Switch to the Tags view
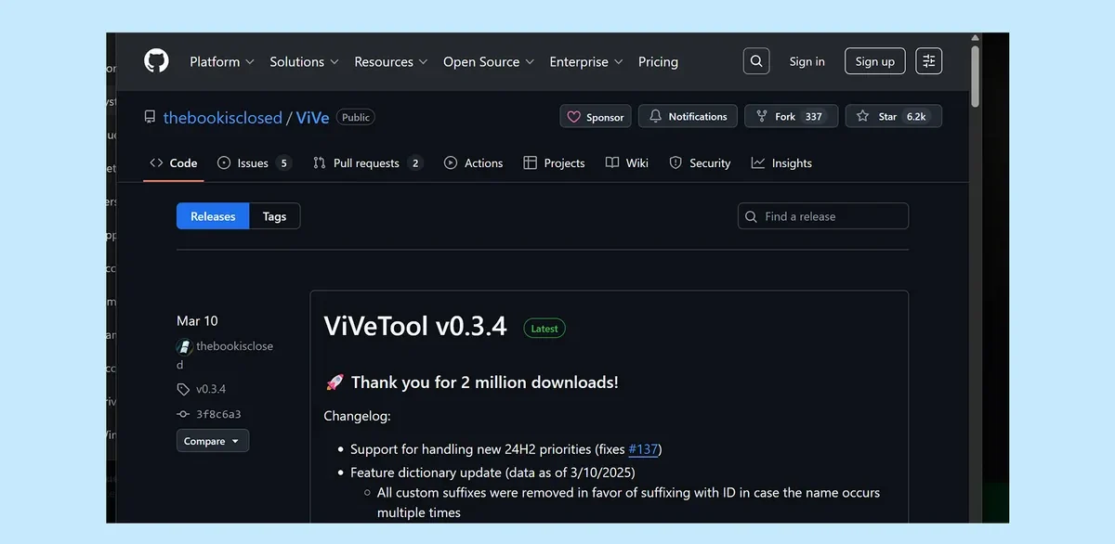Viewport: 1115px width, 544px height. (274, 216)
